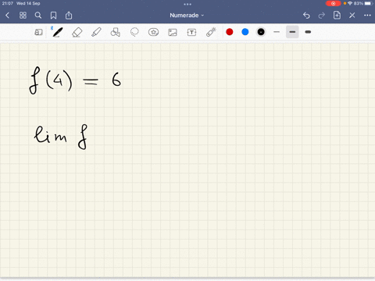Open the page thumbnails grid view
This screenshot has height=281, width=375.
click(23, 16)
